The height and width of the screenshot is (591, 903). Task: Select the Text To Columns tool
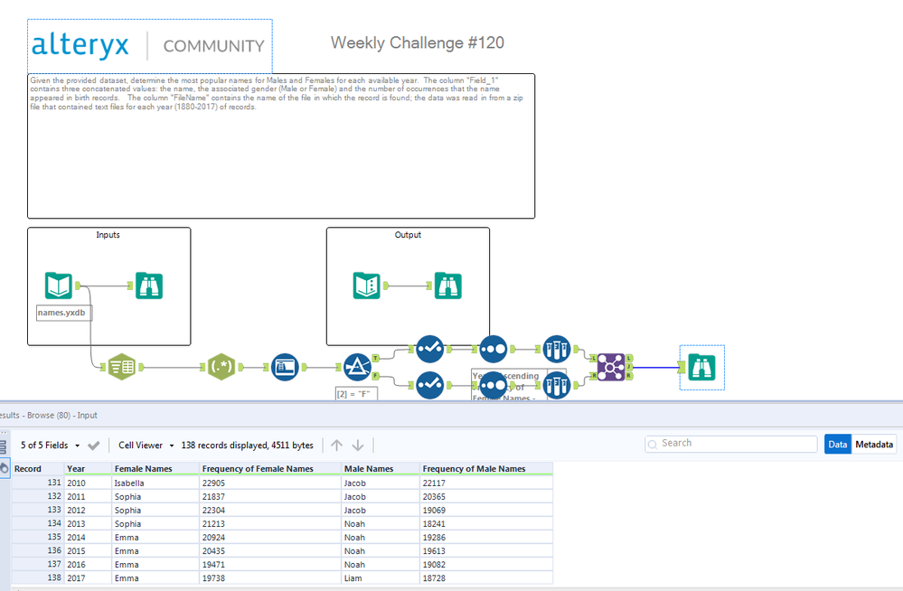[x=121, y=366]
